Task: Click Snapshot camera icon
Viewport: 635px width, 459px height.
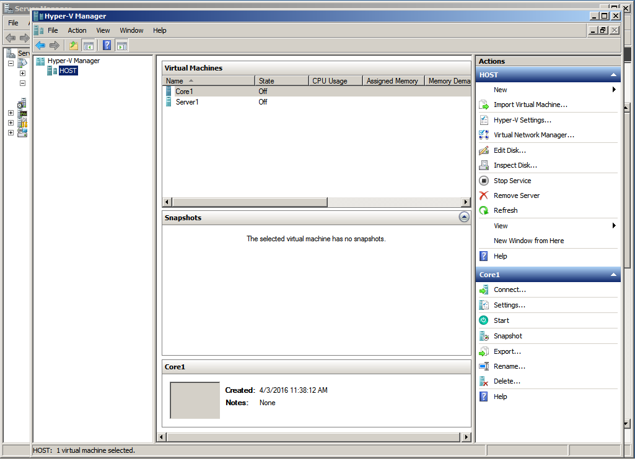Action: 484,336
